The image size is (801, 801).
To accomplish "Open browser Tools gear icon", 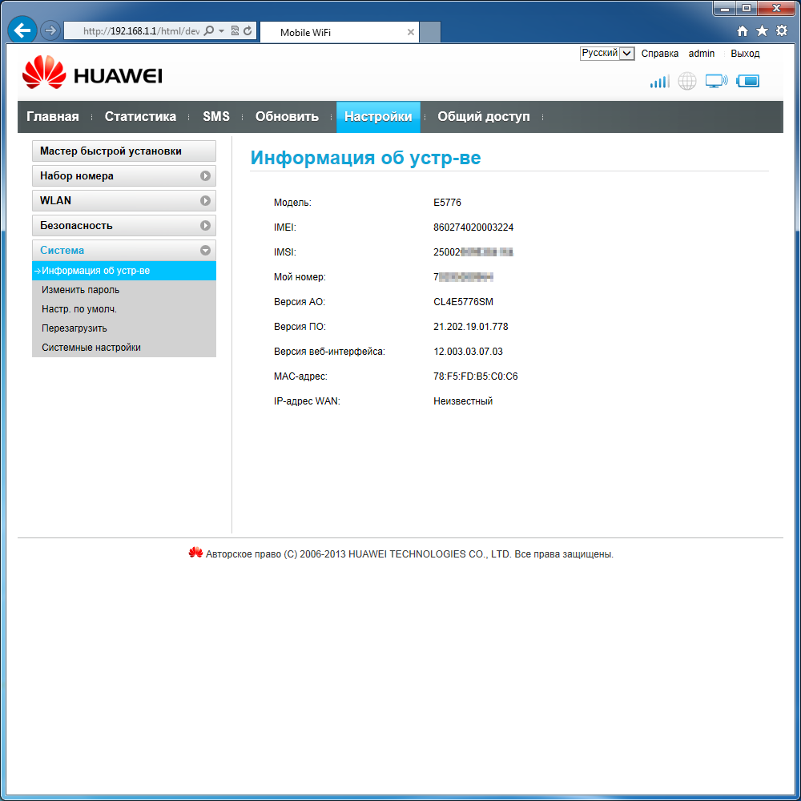I will [x=782, y=30].
